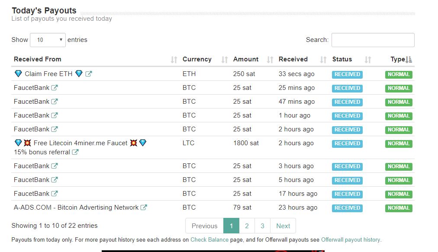Select the 1800 sat amount cell
438x252 pixels.
[246, 143]
